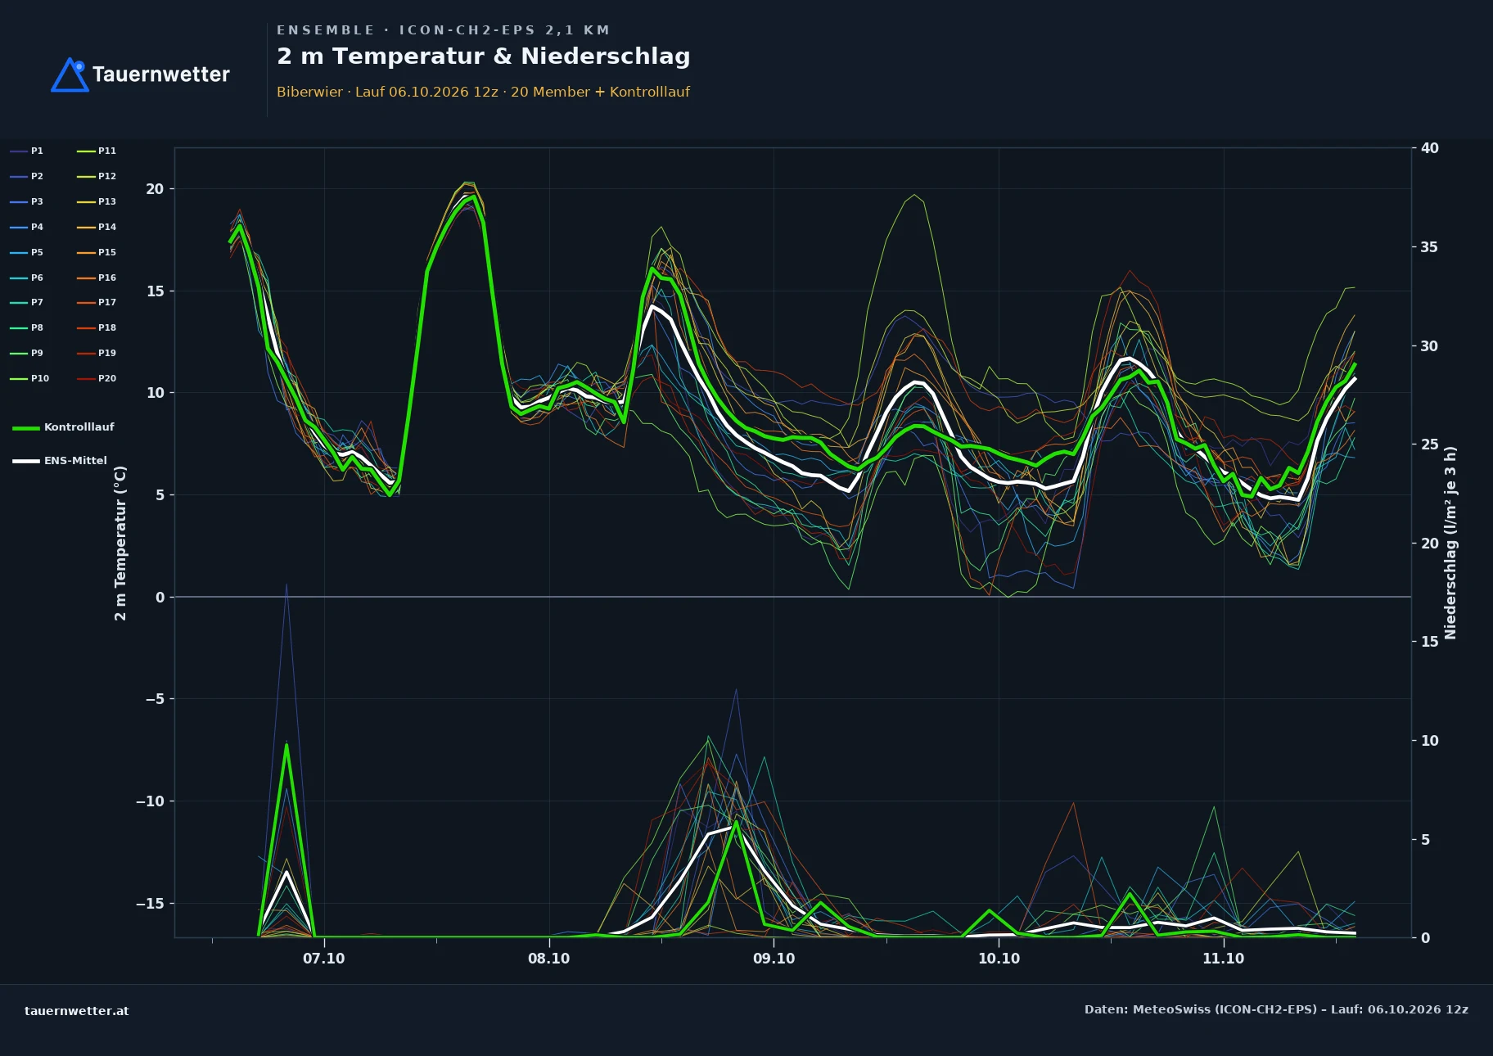The image size is (1493, 1056).
Task: Click the P13 legend color line
Action: click(86, 201)
